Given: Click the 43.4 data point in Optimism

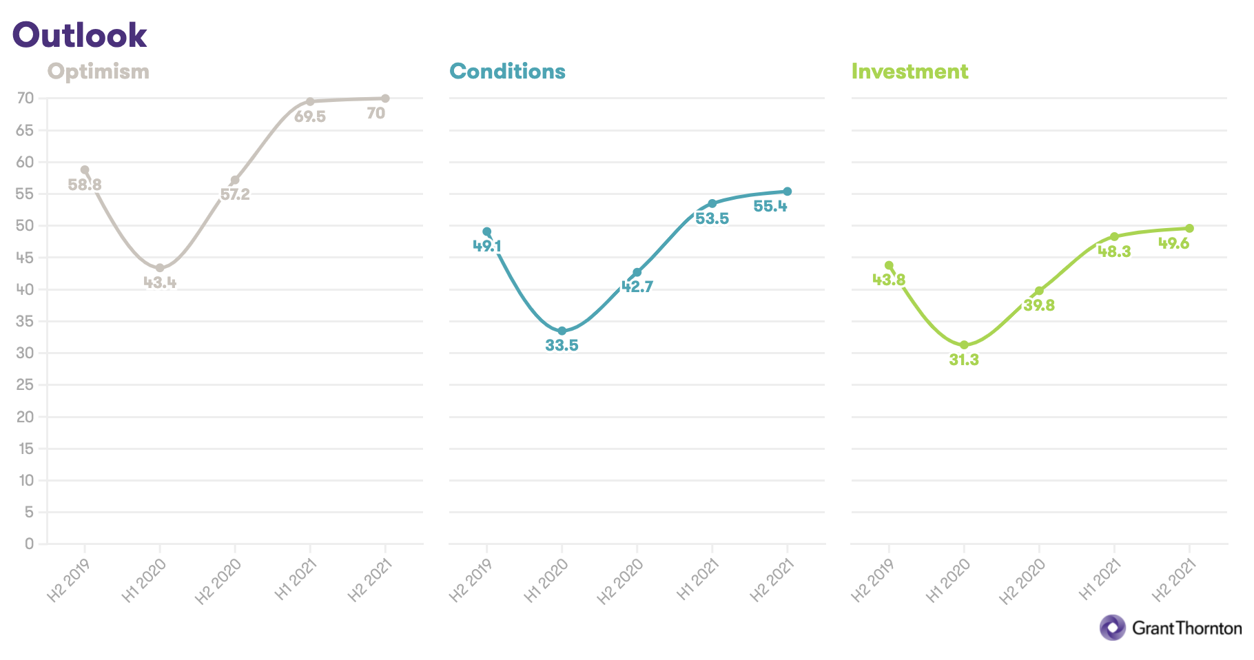Looking at the screenshot, I should pyautogui.click(x=160, y=268).
